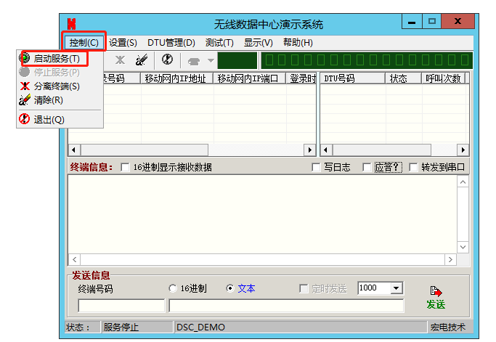
Task: Click the clear brush toolbar icon
Action: [x=142, y=60]
